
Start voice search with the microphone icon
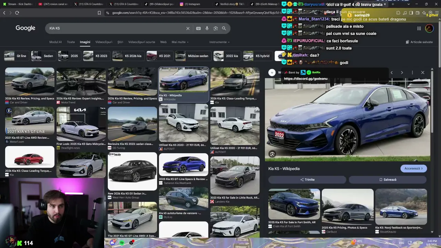coord(207,28)
